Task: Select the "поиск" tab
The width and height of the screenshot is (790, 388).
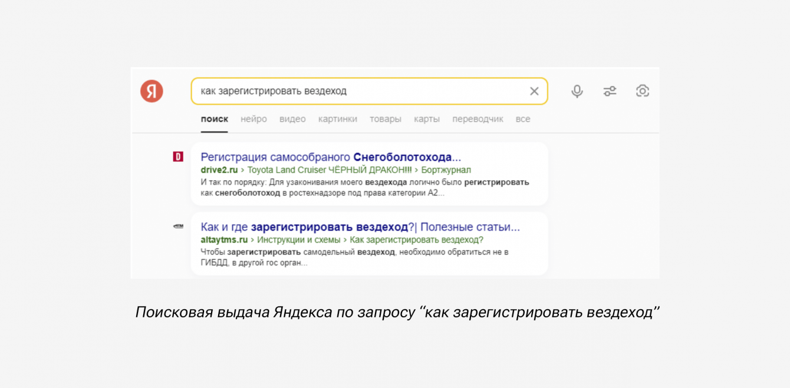Action: (x=214, y=119)
